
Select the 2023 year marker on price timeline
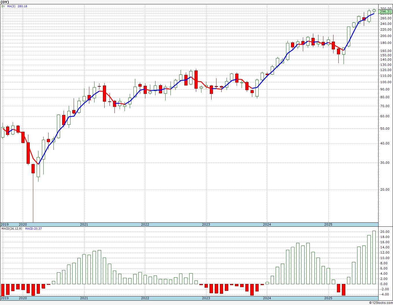(x=206, y=224)
